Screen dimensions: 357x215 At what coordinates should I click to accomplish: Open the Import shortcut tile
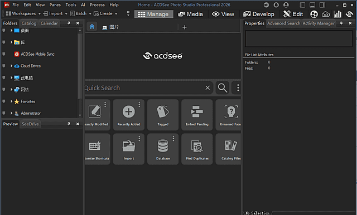click(129, 149)
